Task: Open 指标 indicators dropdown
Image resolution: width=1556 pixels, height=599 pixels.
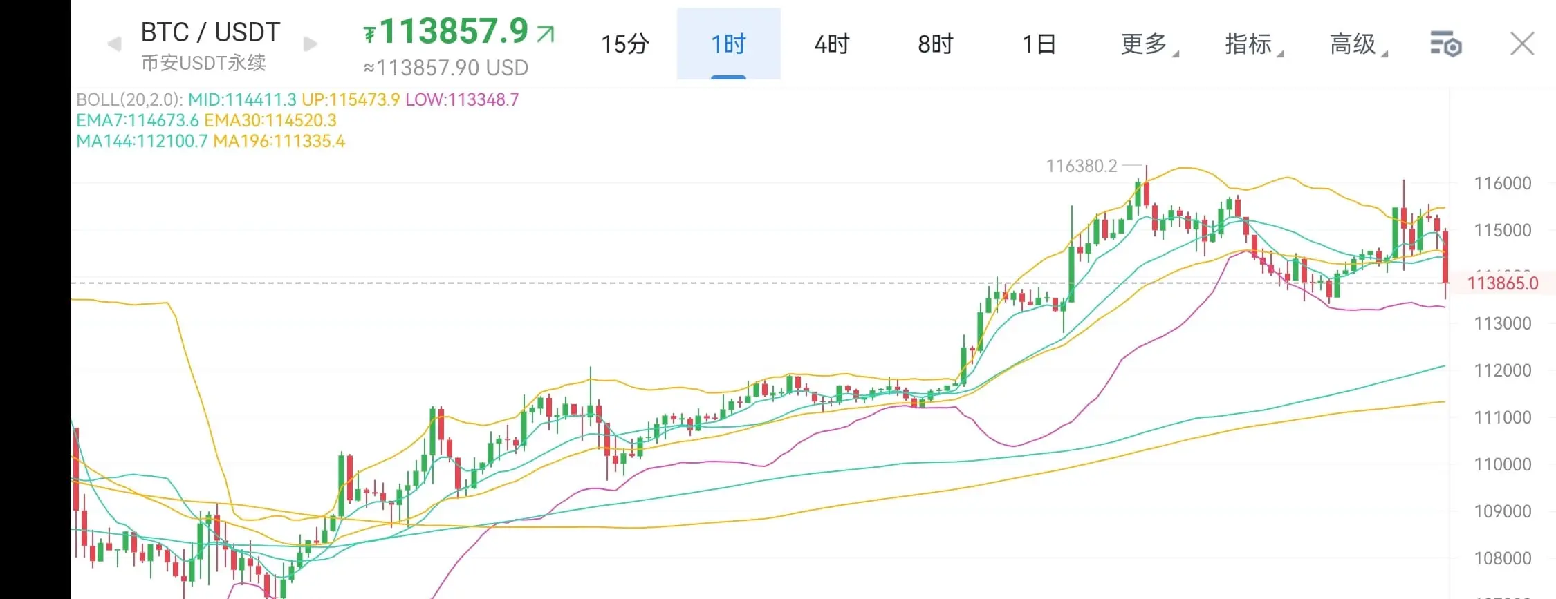Action: [1254, 44]
